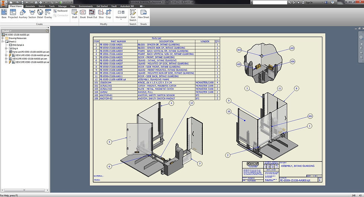The height and width of the screenshot is (197, 364).
Task: Select the Projected view tool
Action: tap(13, 14)
